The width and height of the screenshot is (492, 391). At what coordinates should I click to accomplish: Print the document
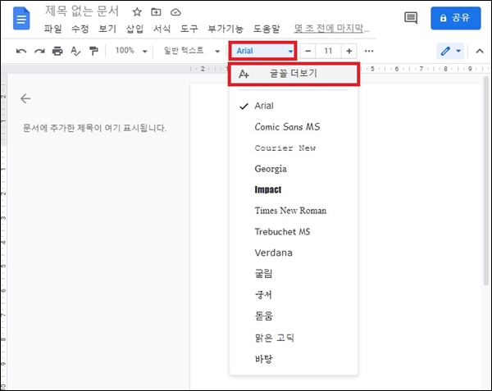57,51
